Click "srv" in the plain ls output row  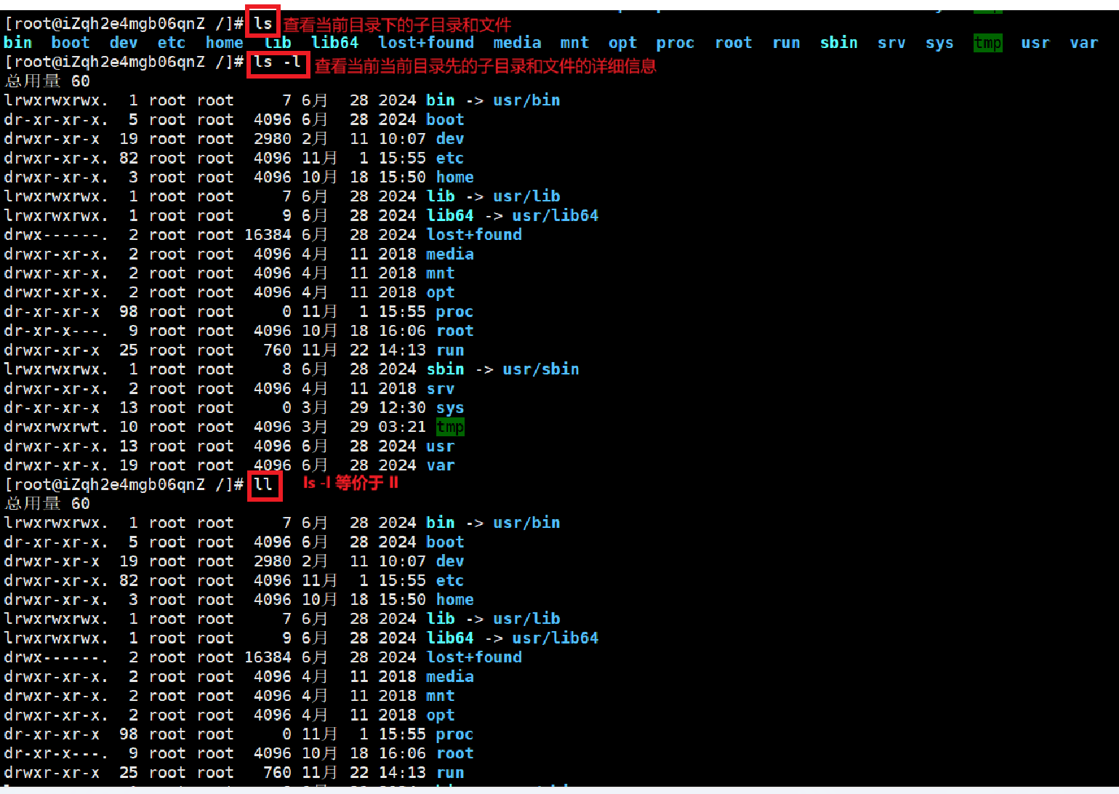pyautogui.click(x=891, y=43)
